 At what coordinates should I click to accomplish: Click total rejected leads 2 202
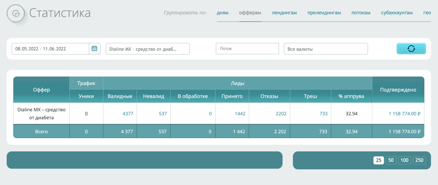click(280, 132)
